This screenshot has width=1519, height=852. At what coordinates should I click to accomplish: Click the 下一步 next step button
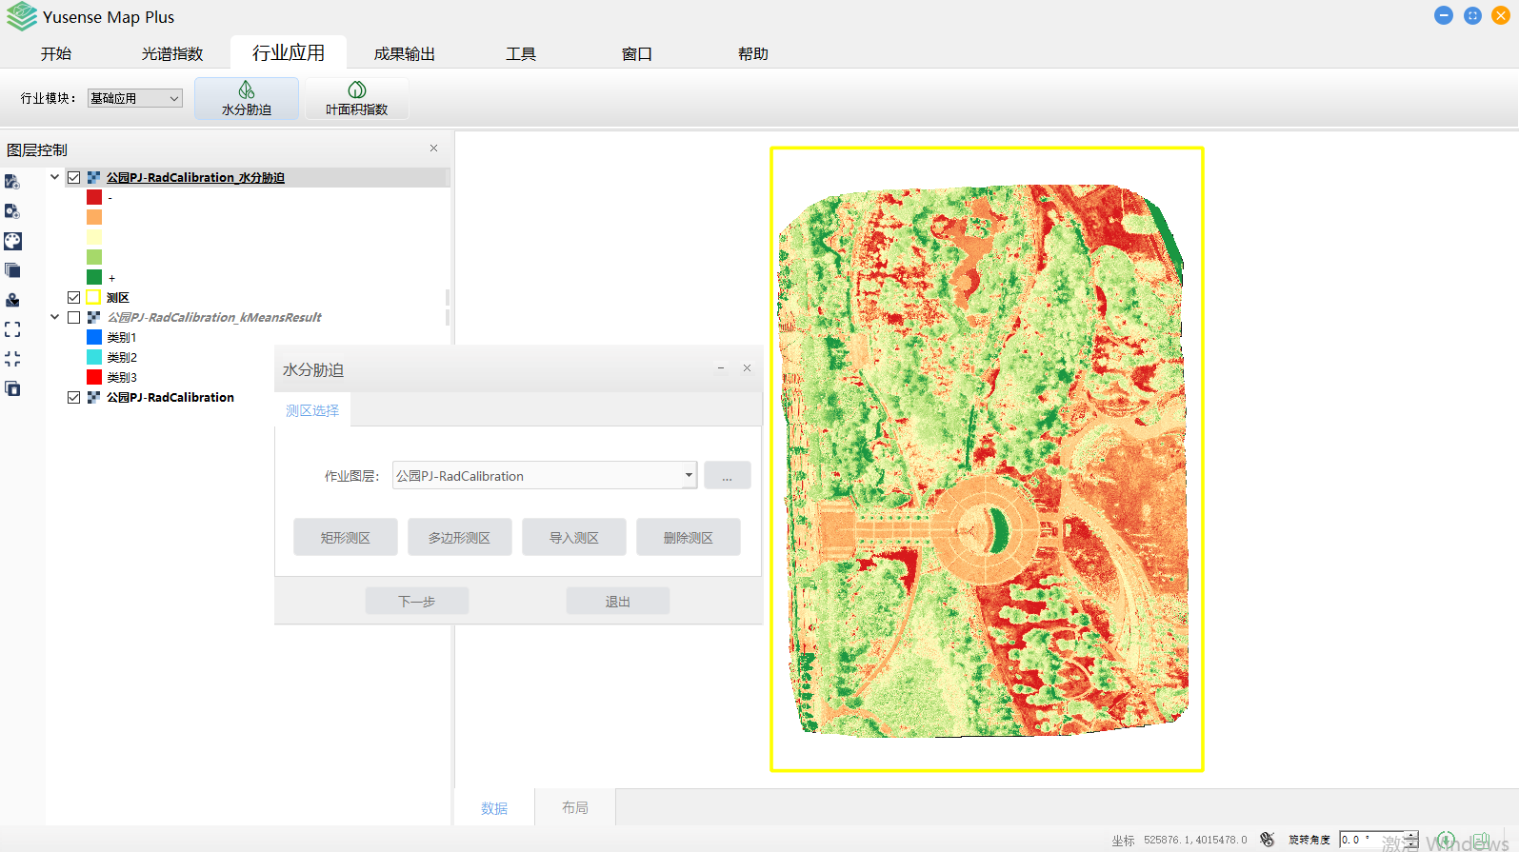point(416,602)
